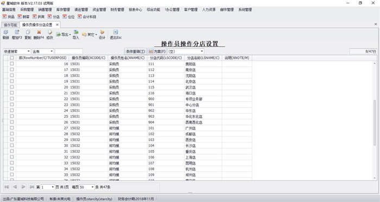Open the 基础信息 menu
Screen dimensions: 380x202
click(9, 10)
